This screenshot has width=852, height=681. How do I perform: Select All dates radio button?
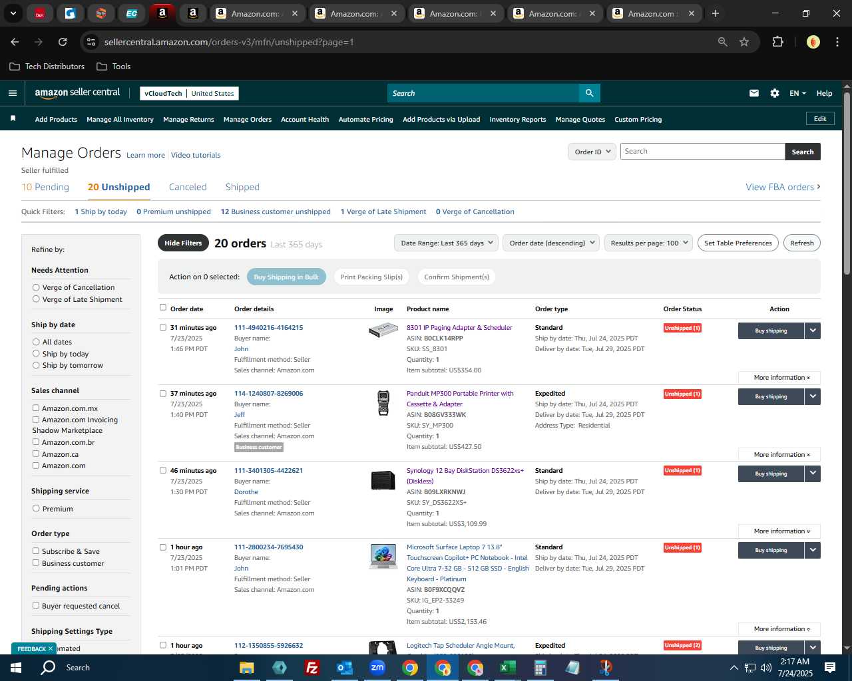pyautogui.click(x=36, y=342)
